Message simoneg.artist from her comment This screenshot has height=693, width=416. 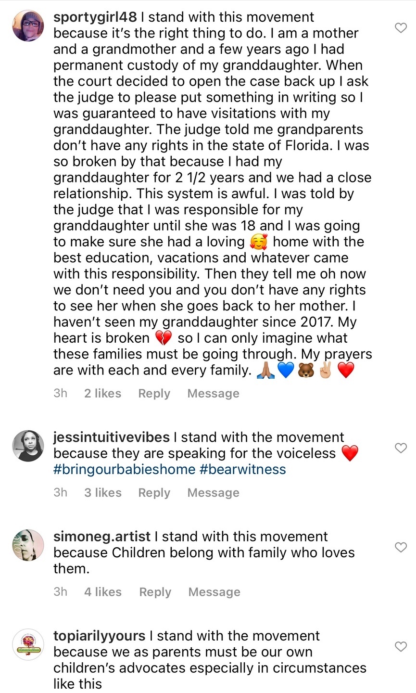coord(214,591)
